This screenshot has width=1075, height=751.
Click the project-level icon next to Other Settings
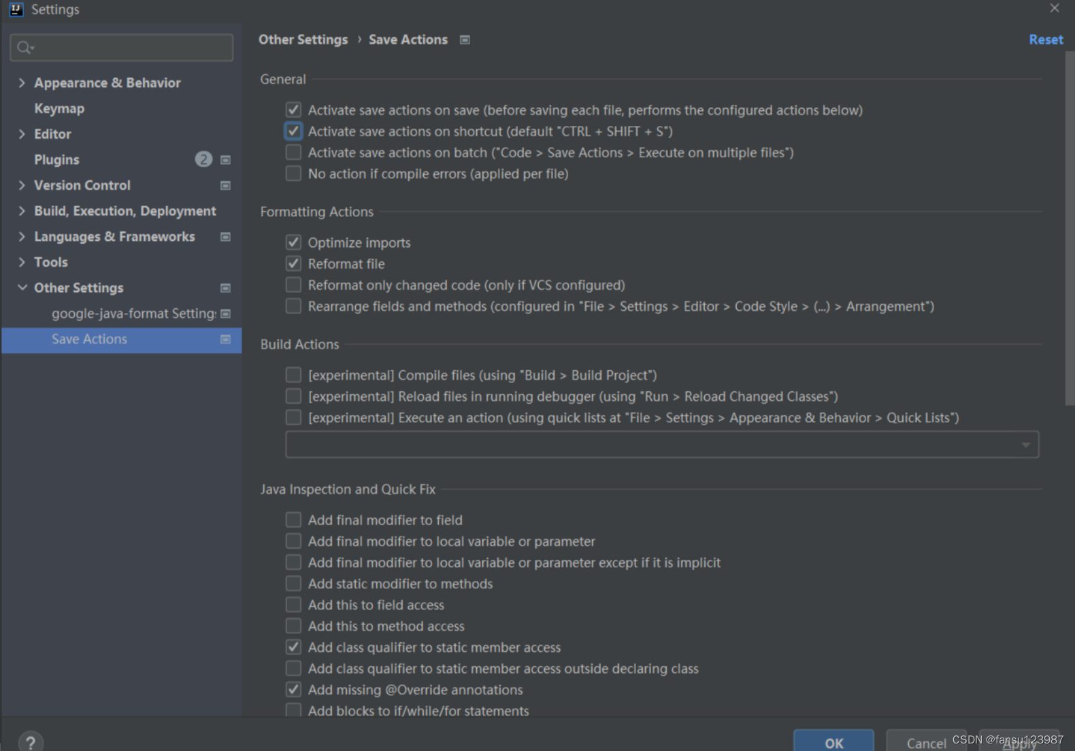pos(225,288)
